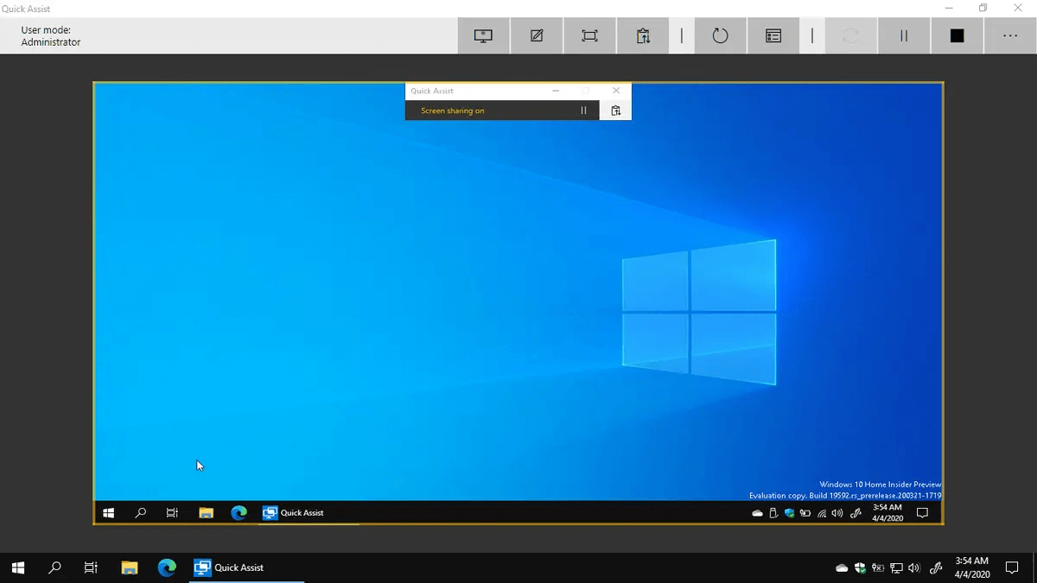Select Quick Assist on remote taskbar
Image resolution: width=1037 pixels, height=583 pixels.
tap(294, 512)
